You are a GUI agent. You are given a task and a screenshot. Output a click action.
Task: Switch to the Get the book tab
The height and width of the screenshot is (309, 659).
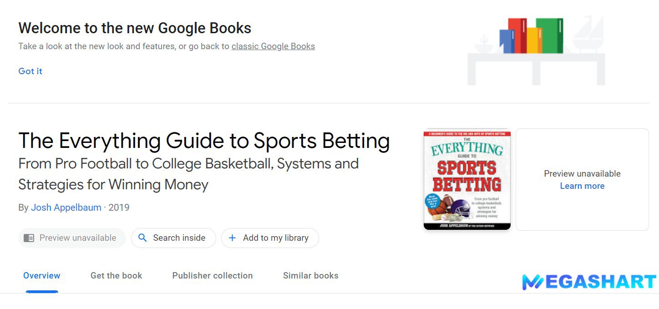click(116, 275)
